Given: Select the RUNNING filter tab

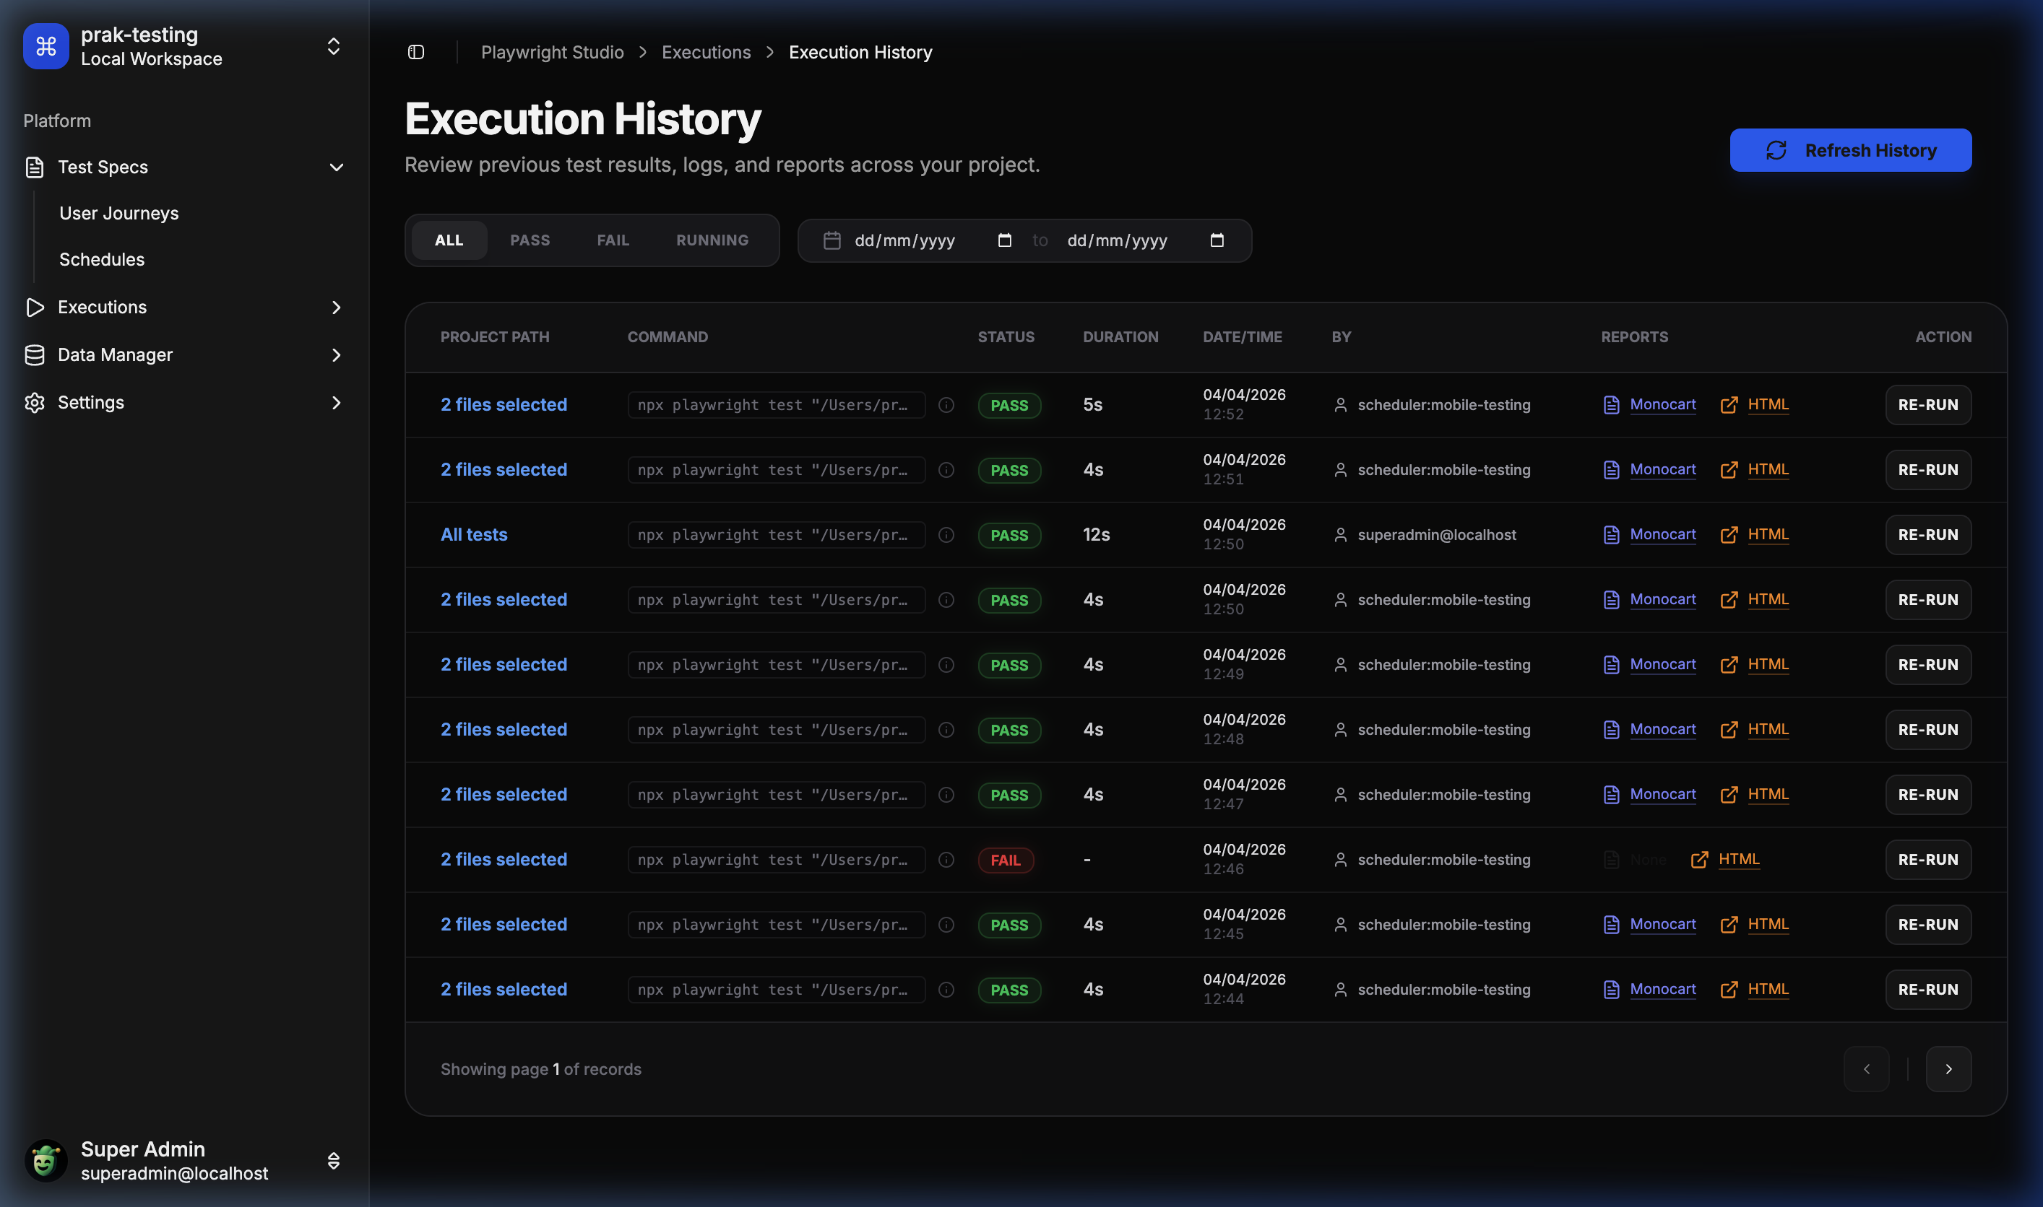Looking at the screenshot, I should coord(712,240).
